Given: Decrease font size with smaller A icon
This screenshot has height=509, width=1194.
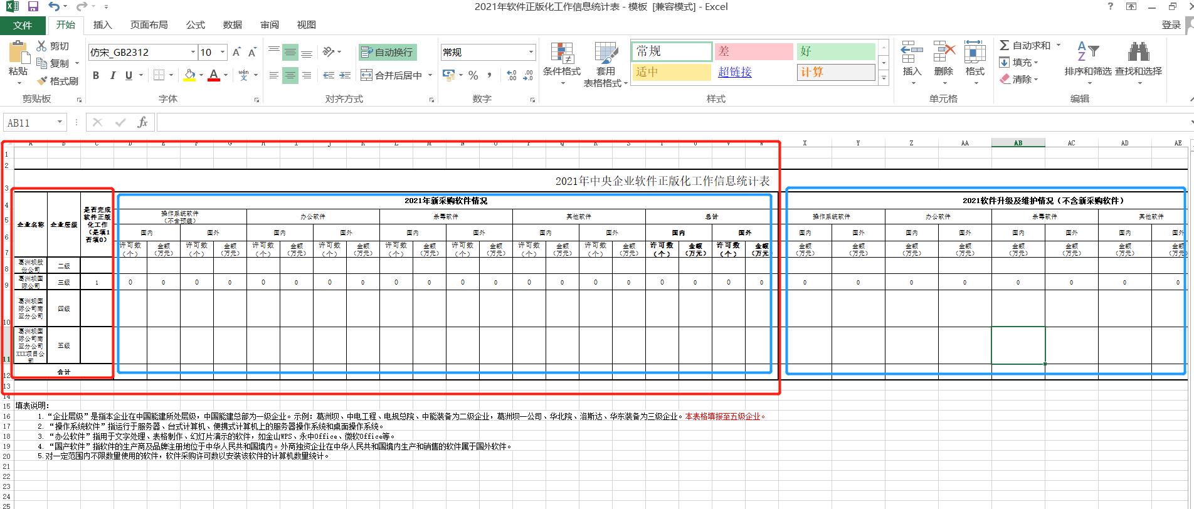Looking at the screenshot, I should (x=252, y=52).
